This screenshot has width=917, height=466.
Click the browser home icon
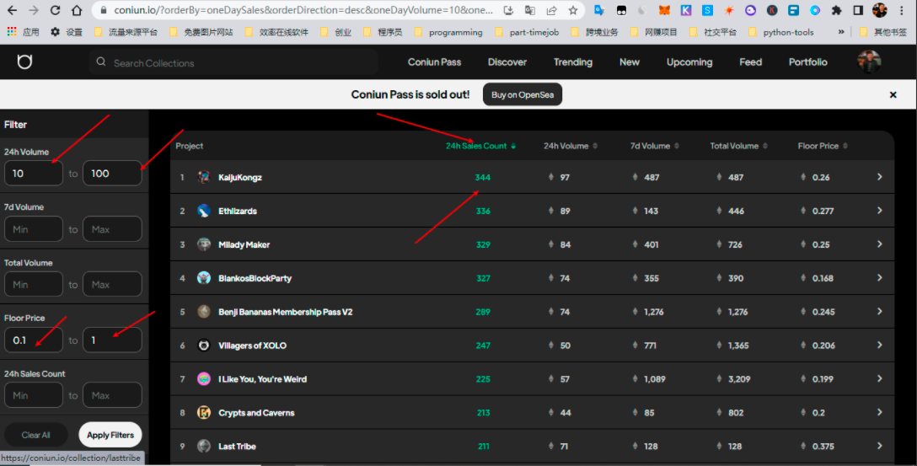click(77, 11)
